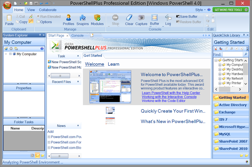Click the Welcome screenshot thumbnail

110,86
